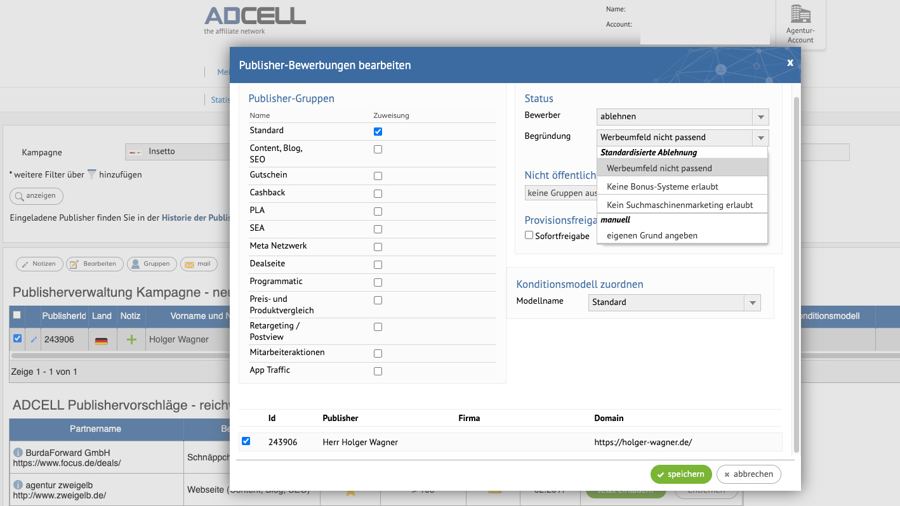
Task: Click the info icon beside BurdaForward GmbH
Action: (18, 453)
